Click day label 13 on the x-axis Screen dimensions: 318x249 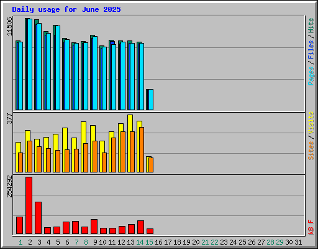130,242
